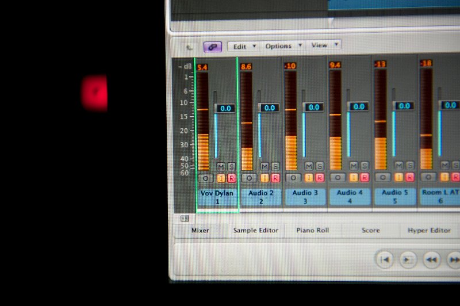Open the Edit menu in the mixer
The image size is (460, 306).
(x=244, y=47)
